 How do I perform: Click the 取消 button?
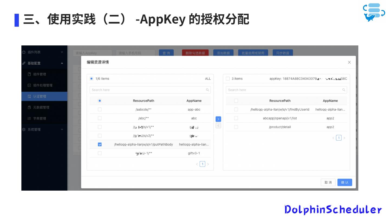328,182
